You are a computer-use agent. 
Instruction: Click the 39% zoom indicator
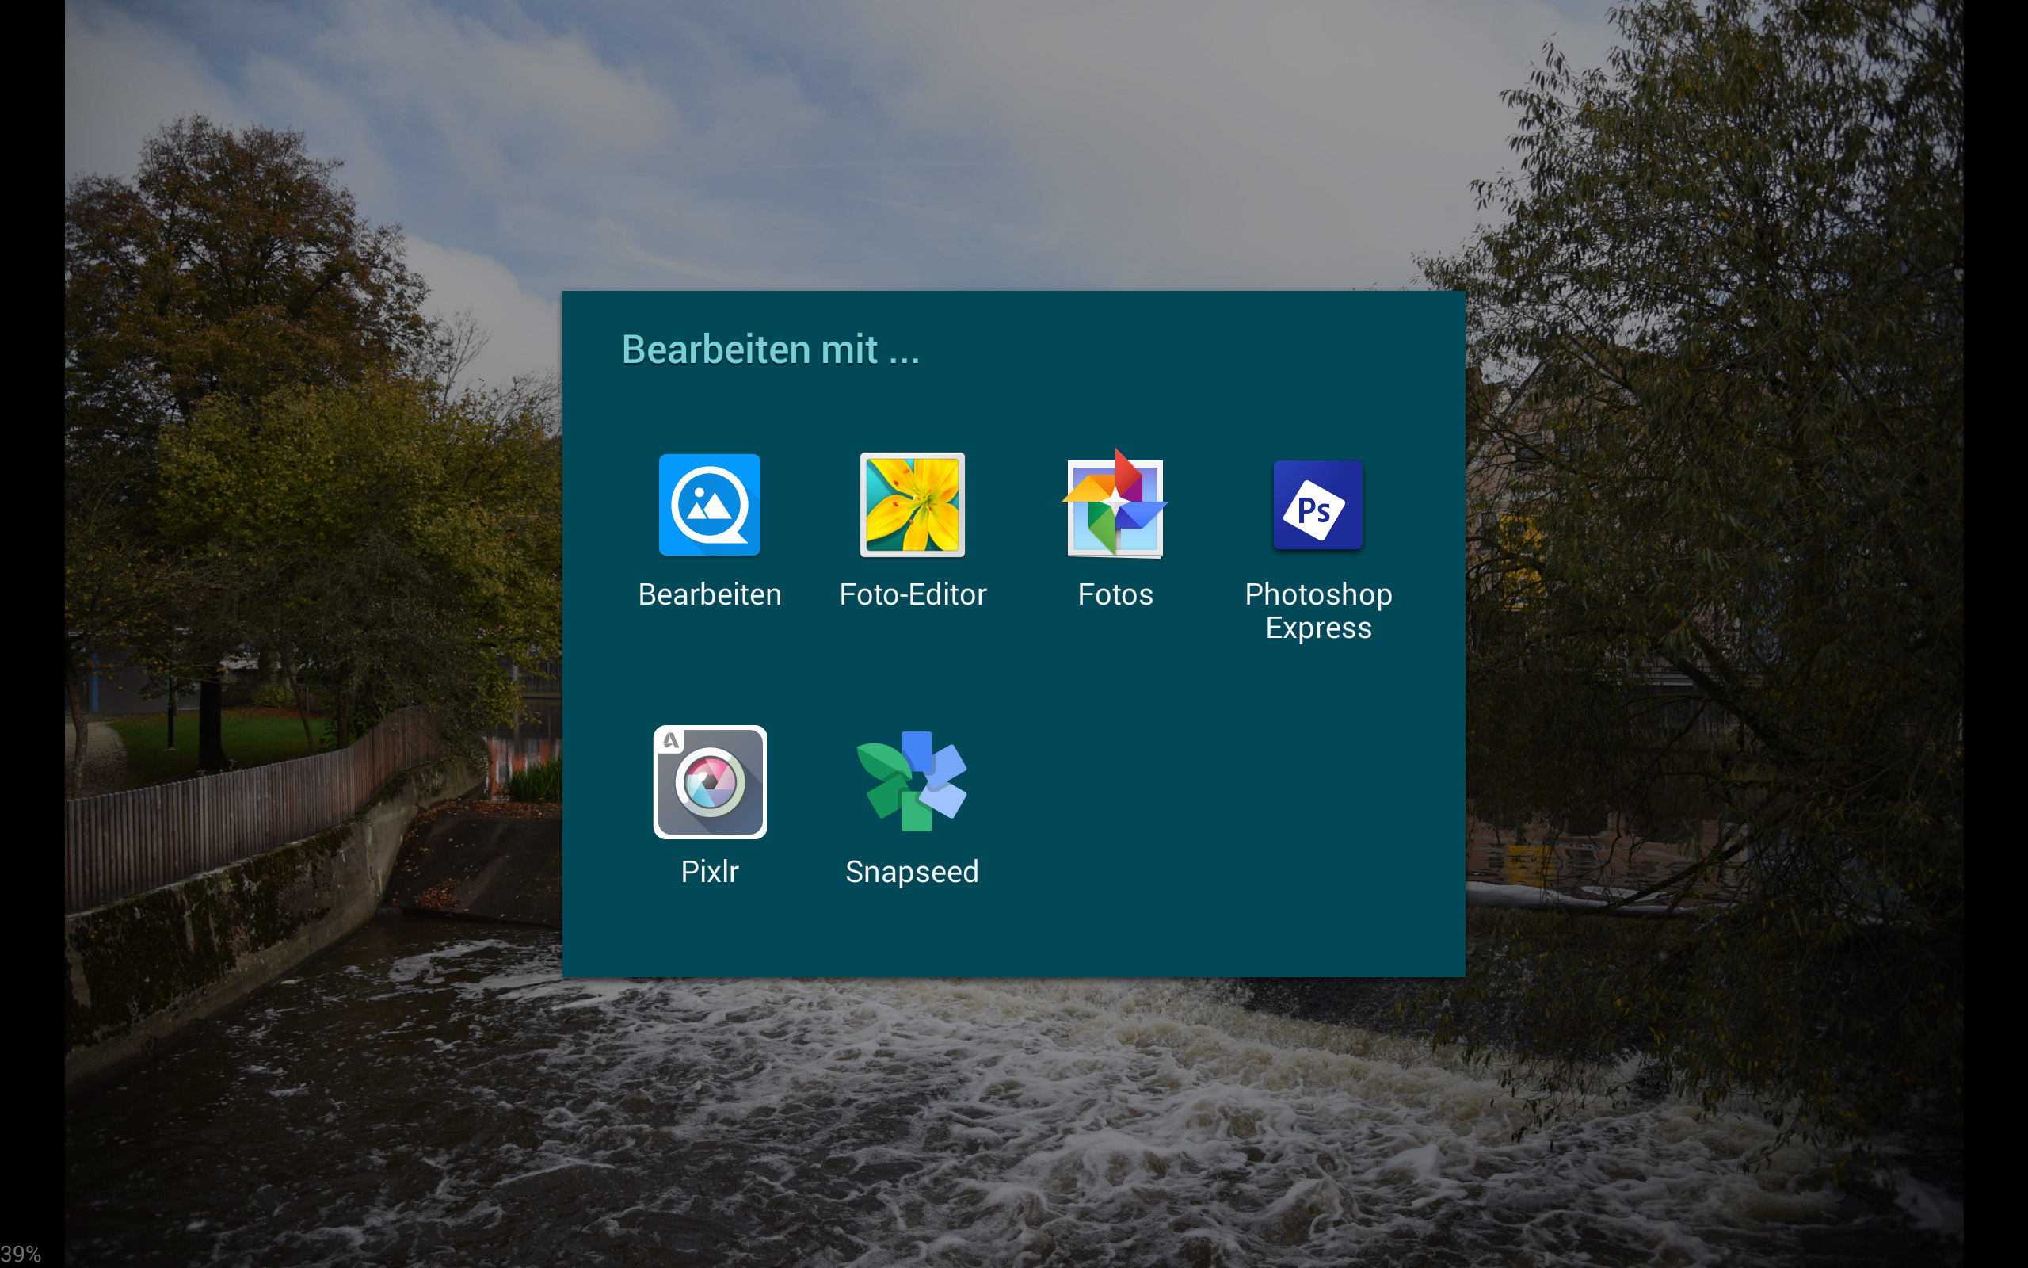pyautogui.click(x=21, y=1254)
